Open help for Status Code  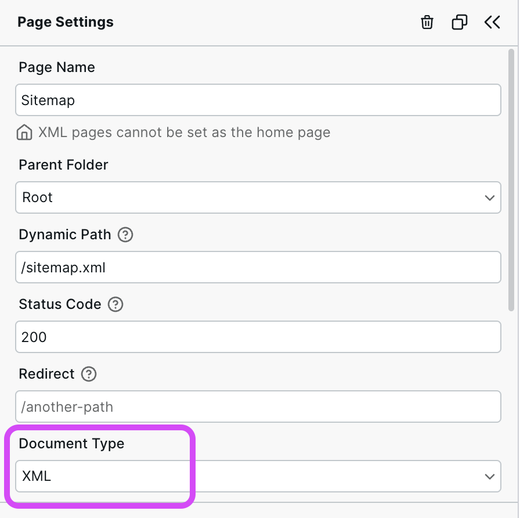tap(115, 304)
